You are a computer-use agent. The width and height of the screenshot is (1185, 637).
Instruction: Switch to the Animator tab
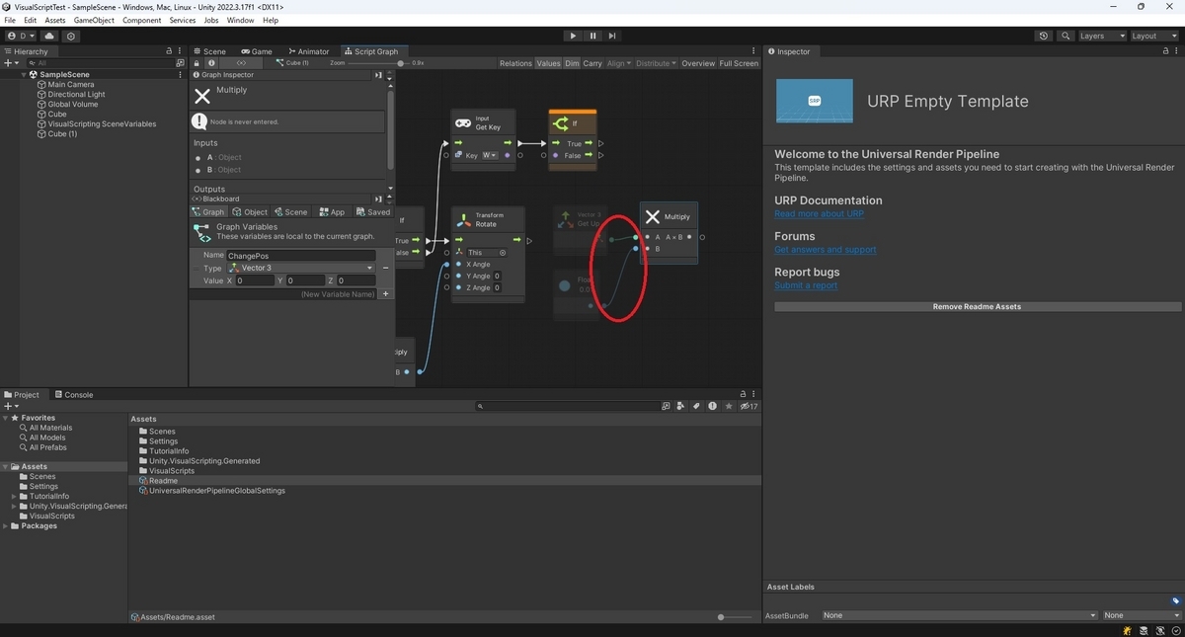[308, 51]
